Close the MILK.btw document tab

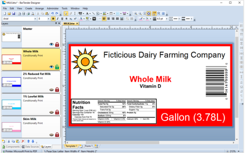click(x=77, y=24)
